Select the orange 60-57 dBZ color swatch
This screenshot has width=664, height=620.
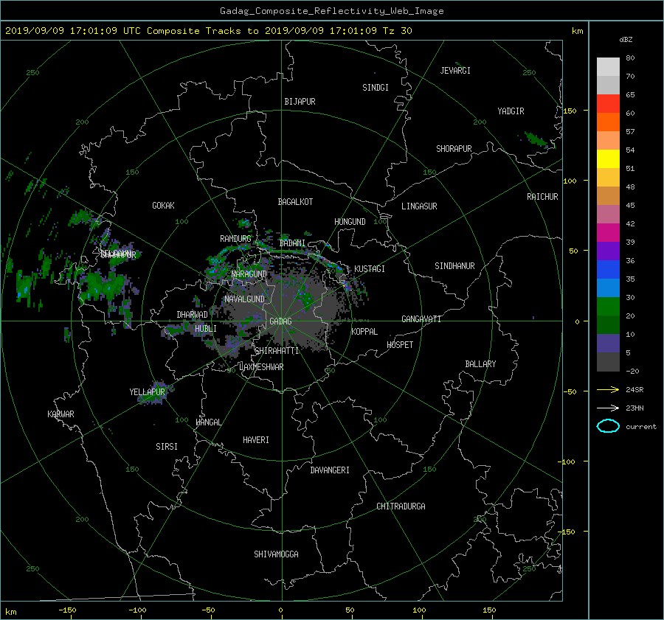click(608, 122)
